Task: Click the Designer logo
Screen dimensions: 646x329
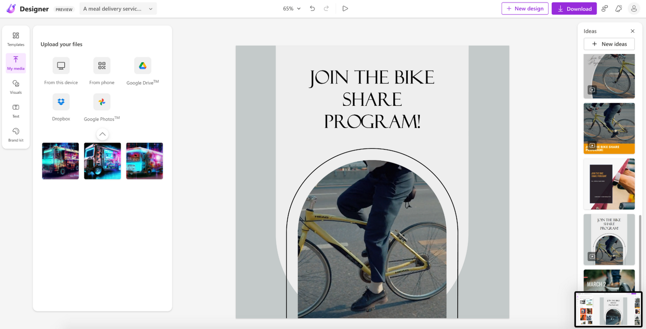Action: [x=27, y=9]
